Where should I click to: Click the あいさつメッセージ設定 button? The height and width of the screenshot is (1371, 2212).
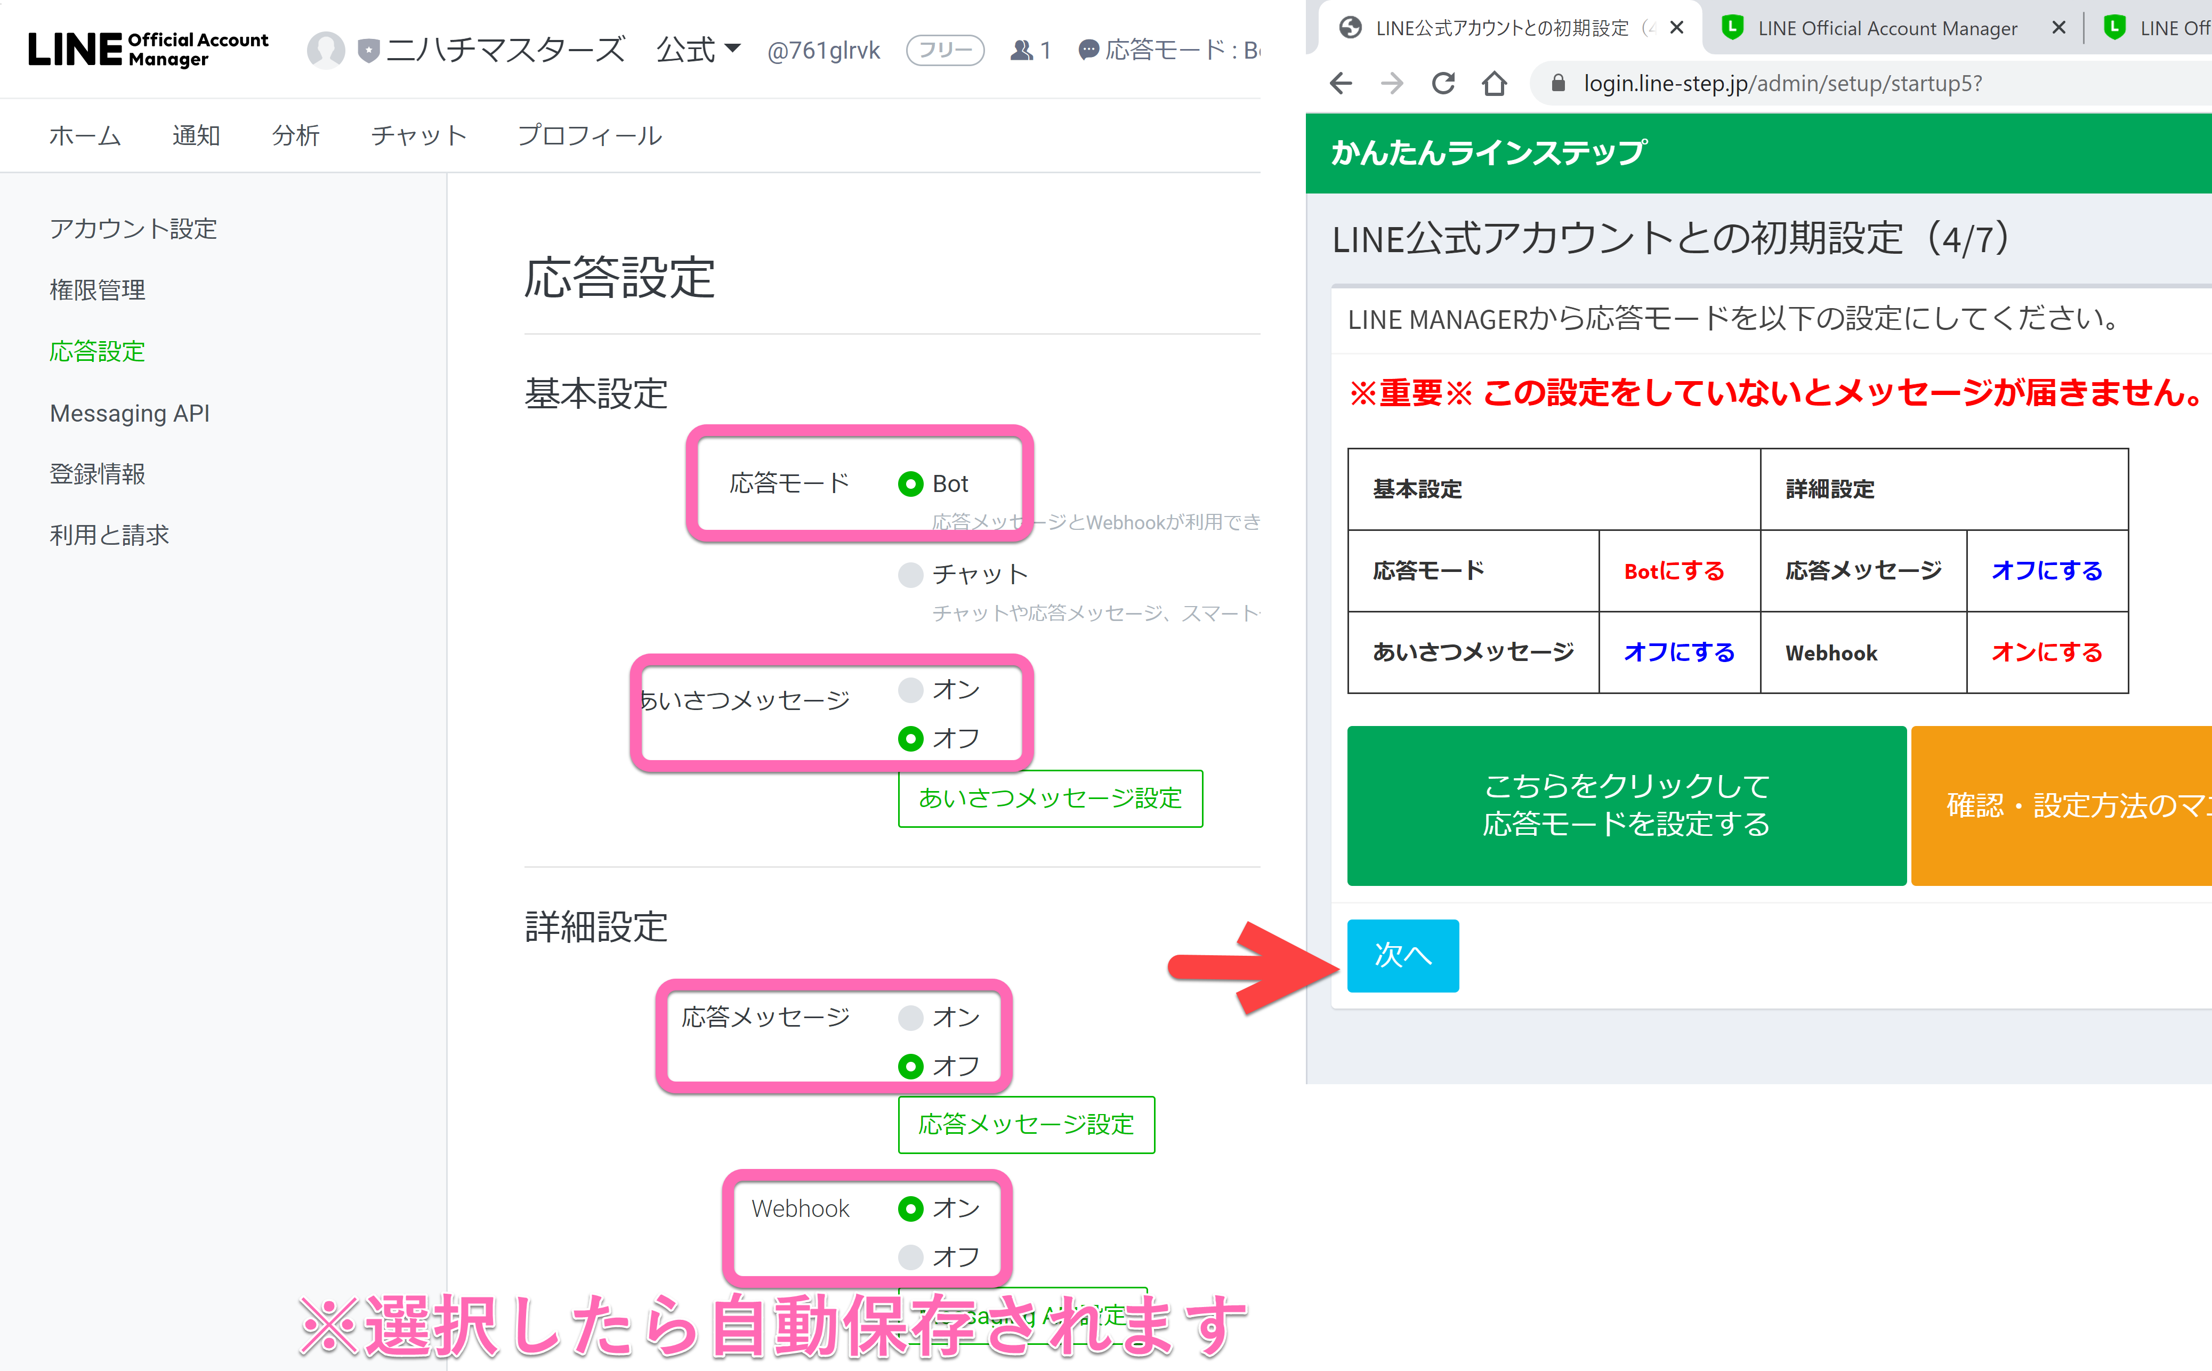[x=1050, y=799]
